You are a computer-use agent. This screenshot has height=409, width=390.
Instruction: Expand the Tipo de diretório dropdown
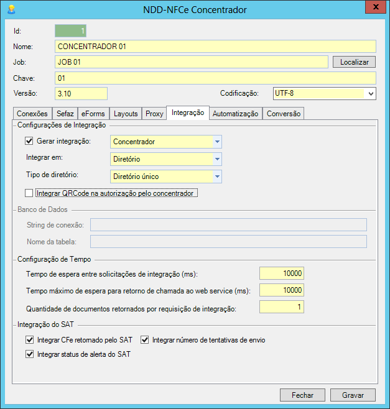pos(217,177)
